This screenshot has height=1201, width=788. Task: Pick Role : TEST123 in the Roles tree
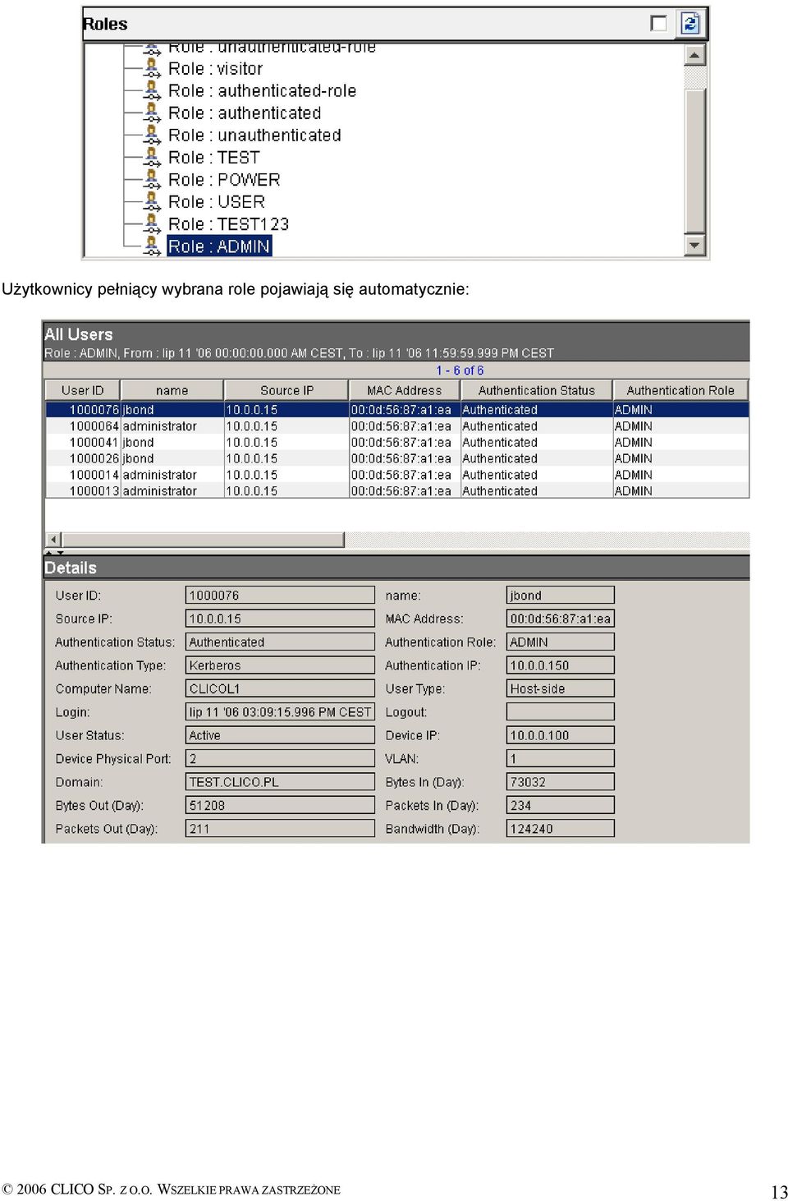pyautogui.click(x=228, y=224)
